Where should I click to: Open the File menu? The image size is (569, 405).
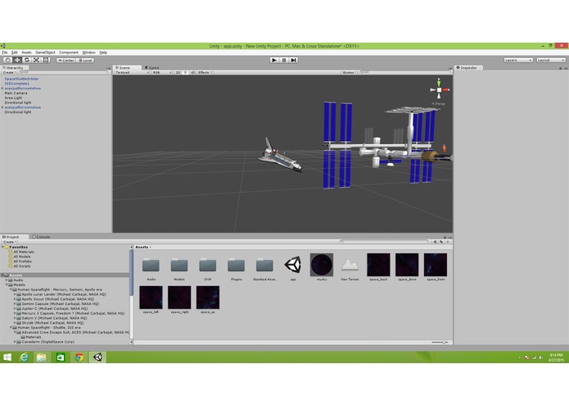(x=5, y=52)
